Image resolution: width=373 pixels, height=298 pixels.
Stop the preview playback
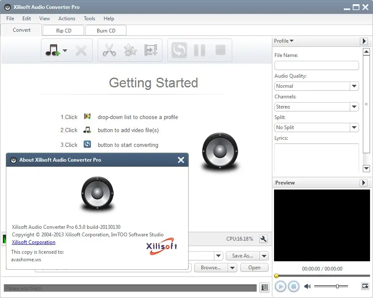(x=294, y=286)
